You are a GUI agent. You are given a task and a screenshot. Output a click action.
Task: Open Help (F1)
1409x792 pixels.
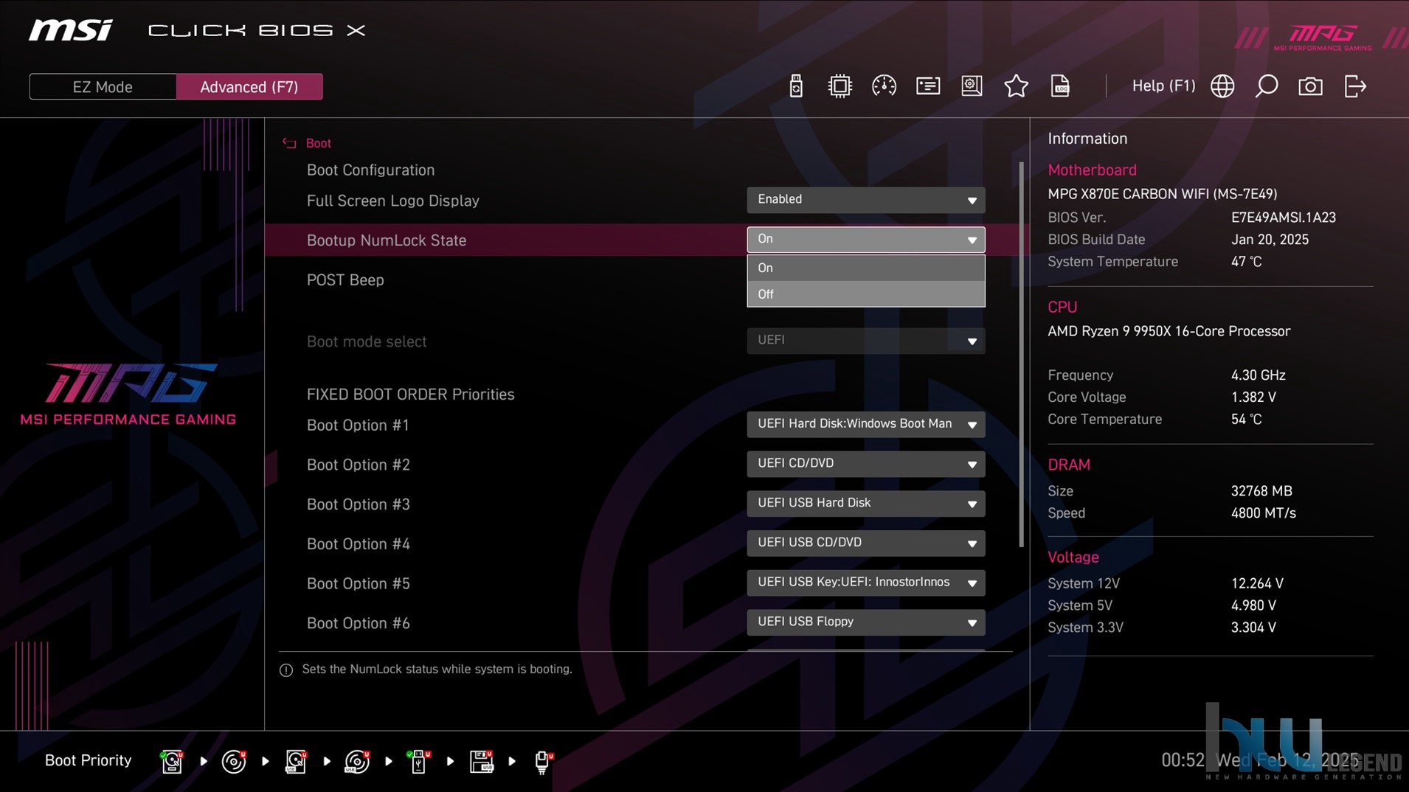(1163, 86)
